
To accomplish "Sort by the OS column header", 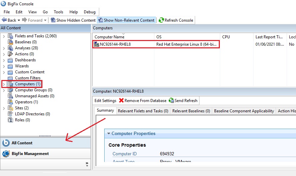I will [x=187, y=37].
